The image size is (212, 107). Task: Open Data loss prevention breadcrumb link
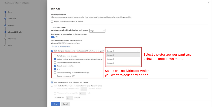tap(12, 3)
